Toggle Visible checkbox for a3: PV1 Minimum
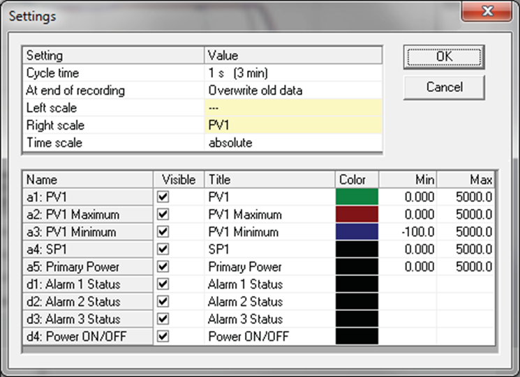Screen dimensions: 520x377 163,231
